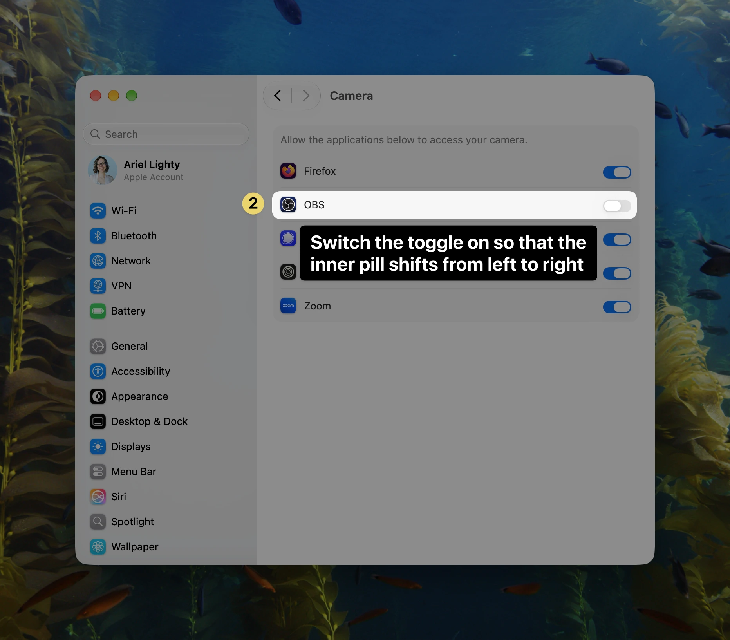Open the Desktop & Dock icon
The width and height of the screenshot is (730, 640).
(x=98, y=421)
